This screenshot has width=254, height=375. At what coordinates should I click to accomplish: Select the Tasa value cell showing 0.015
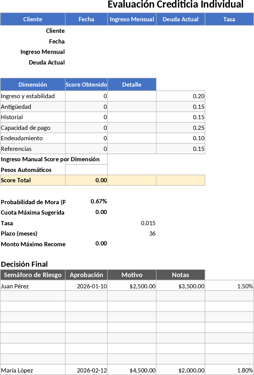point(132,223)
